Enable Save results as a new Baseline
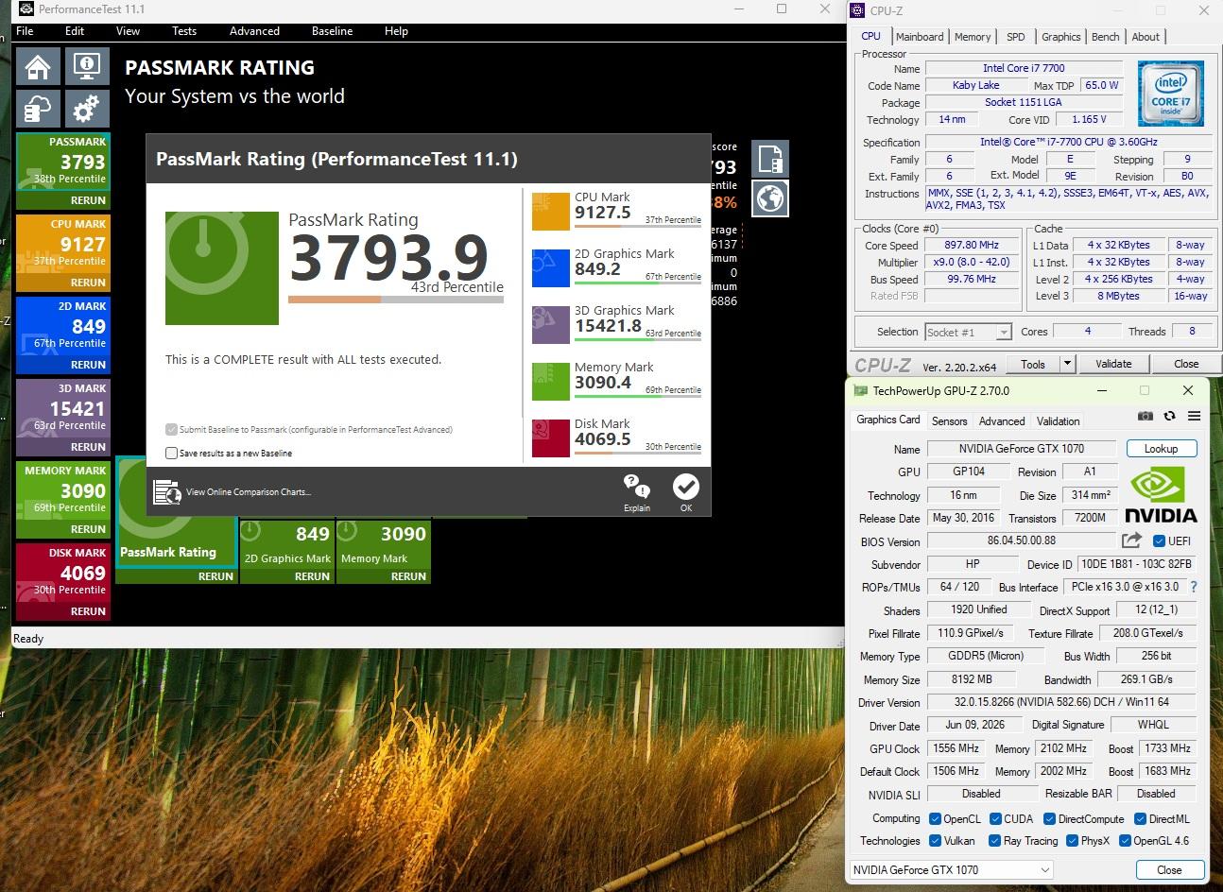 (171, 453)
